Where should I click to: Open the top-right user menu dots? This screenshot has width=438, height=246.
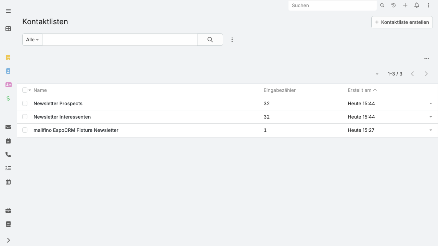click(428, 5)
